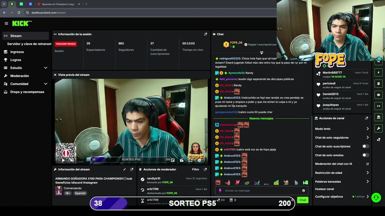Click Hostear canal
Screen dimensions: 385x216
[324, 189]
